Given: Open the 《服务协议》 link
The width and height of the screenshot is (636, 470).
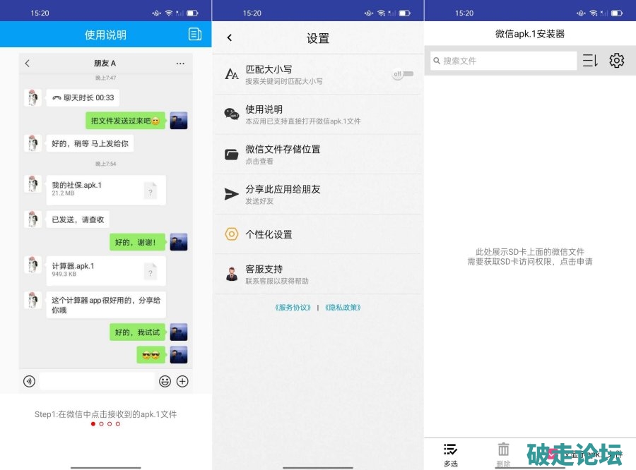Looking at the screenshot, I should point(293,308).
